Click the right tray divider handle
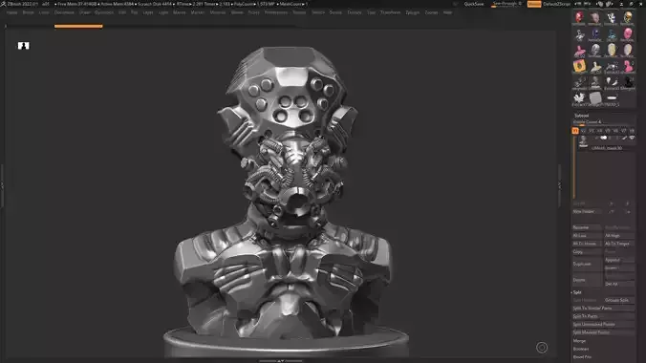 [559, 185]
